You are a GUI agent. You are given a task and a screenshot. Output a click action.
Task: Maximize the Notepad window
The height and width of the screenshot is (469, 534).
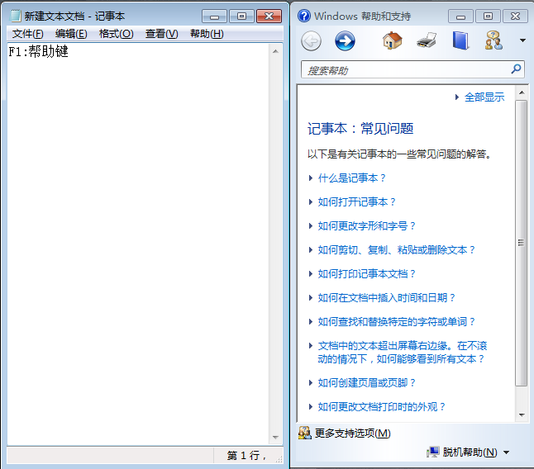[x=241, y=16]
